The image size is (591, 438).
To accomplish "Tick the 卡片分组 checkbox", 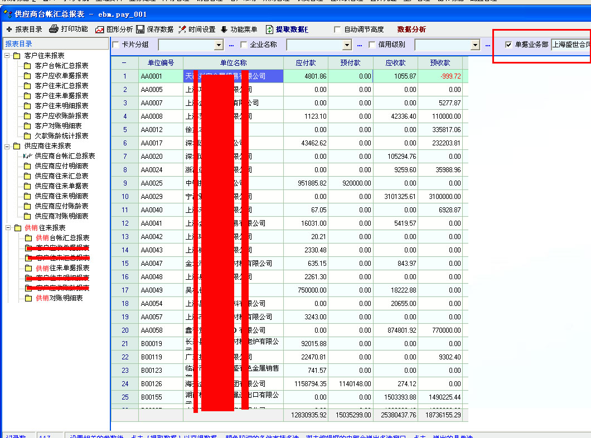I will pyautogui.click(x=116, y=45).
